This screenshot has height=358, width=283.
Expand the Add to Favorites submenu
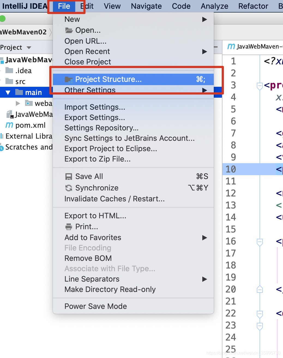click(x=133, y=238)
